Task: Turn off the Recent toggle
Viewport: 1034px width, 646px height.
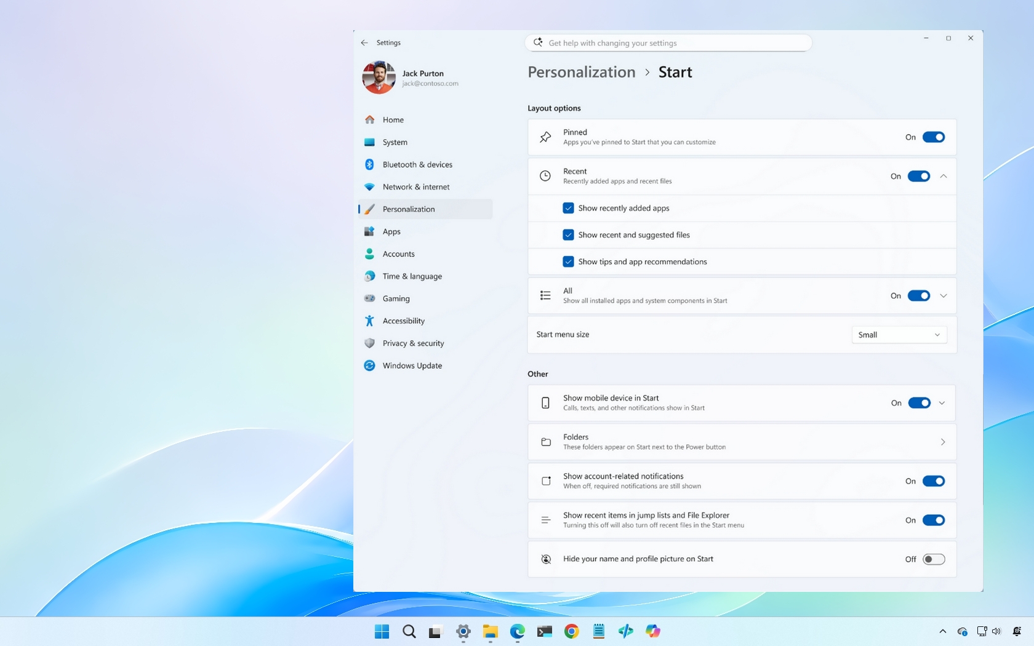Action: pos(919,177)
